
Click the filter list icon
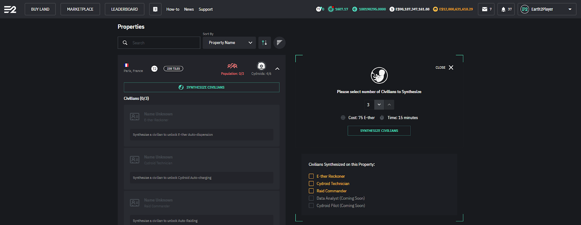pyautogui.click(x=279, y=43)
